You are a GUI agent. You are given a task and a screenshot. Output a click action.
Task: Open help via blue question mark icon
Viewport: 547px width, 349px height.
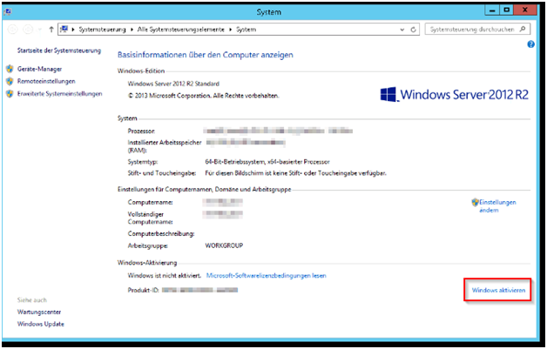pos(530,44)
